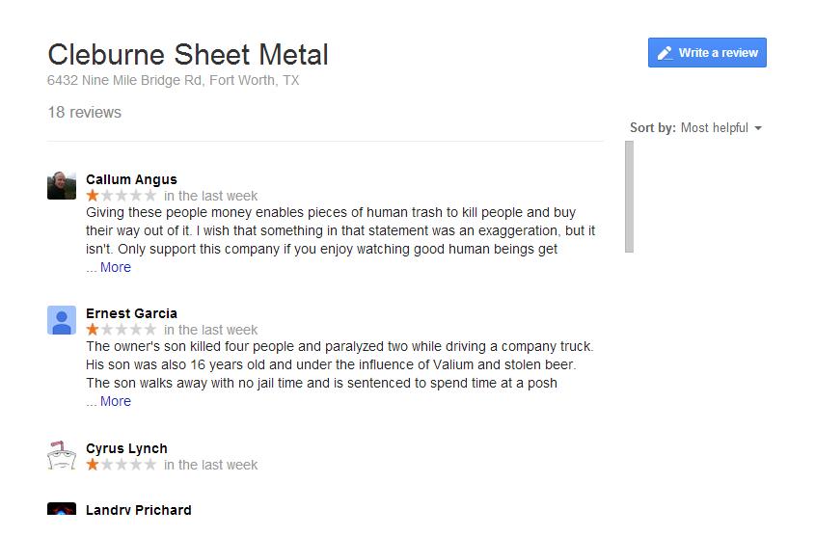Open Ernest Garcia reviewer name
Image resolution: width=815 pixels, height=537 pixels.
pos(131,313)
